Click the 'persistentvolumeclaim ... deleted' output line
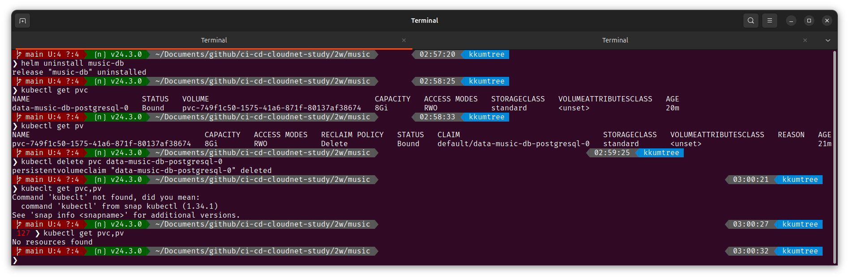Screen dimensions: 849x278 point(142,171)
